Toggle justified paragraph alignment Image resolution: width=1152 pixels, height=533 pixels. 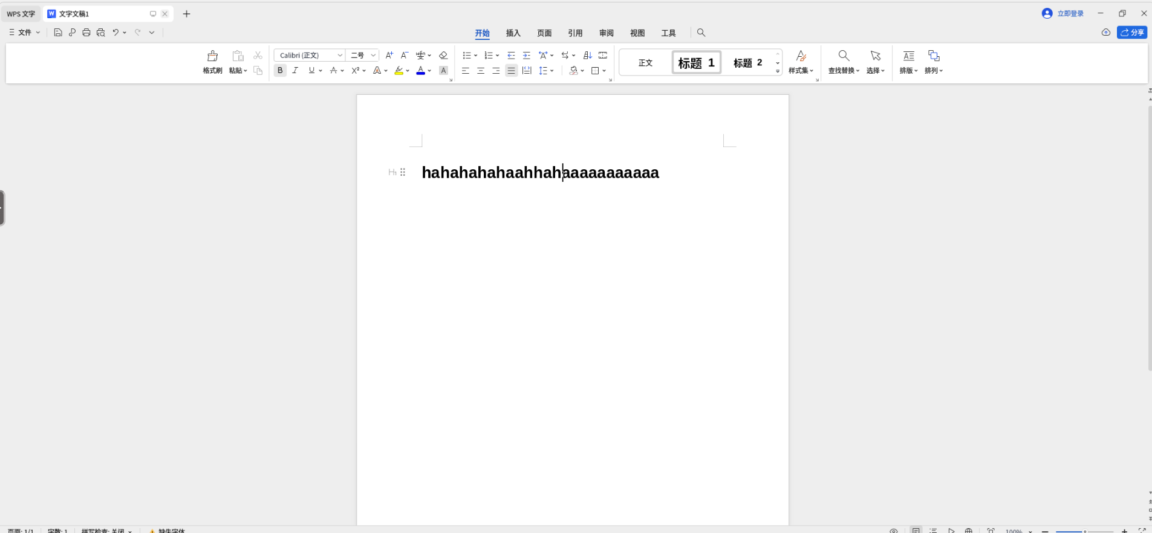pyautogui.click(x=512, y=71)
